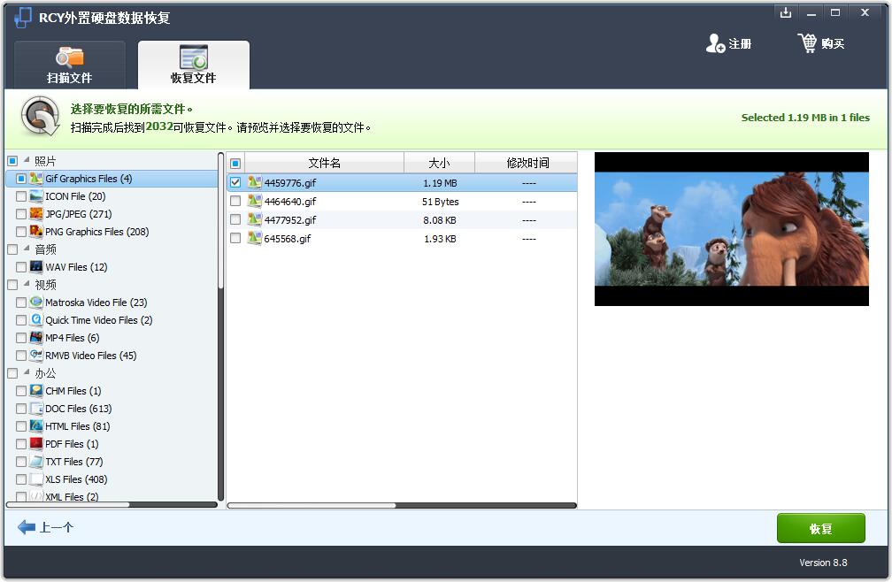The height and width of the screenshot is (582, 892).
Task: Click the PDF Files type icon
Action: (36, 444)
